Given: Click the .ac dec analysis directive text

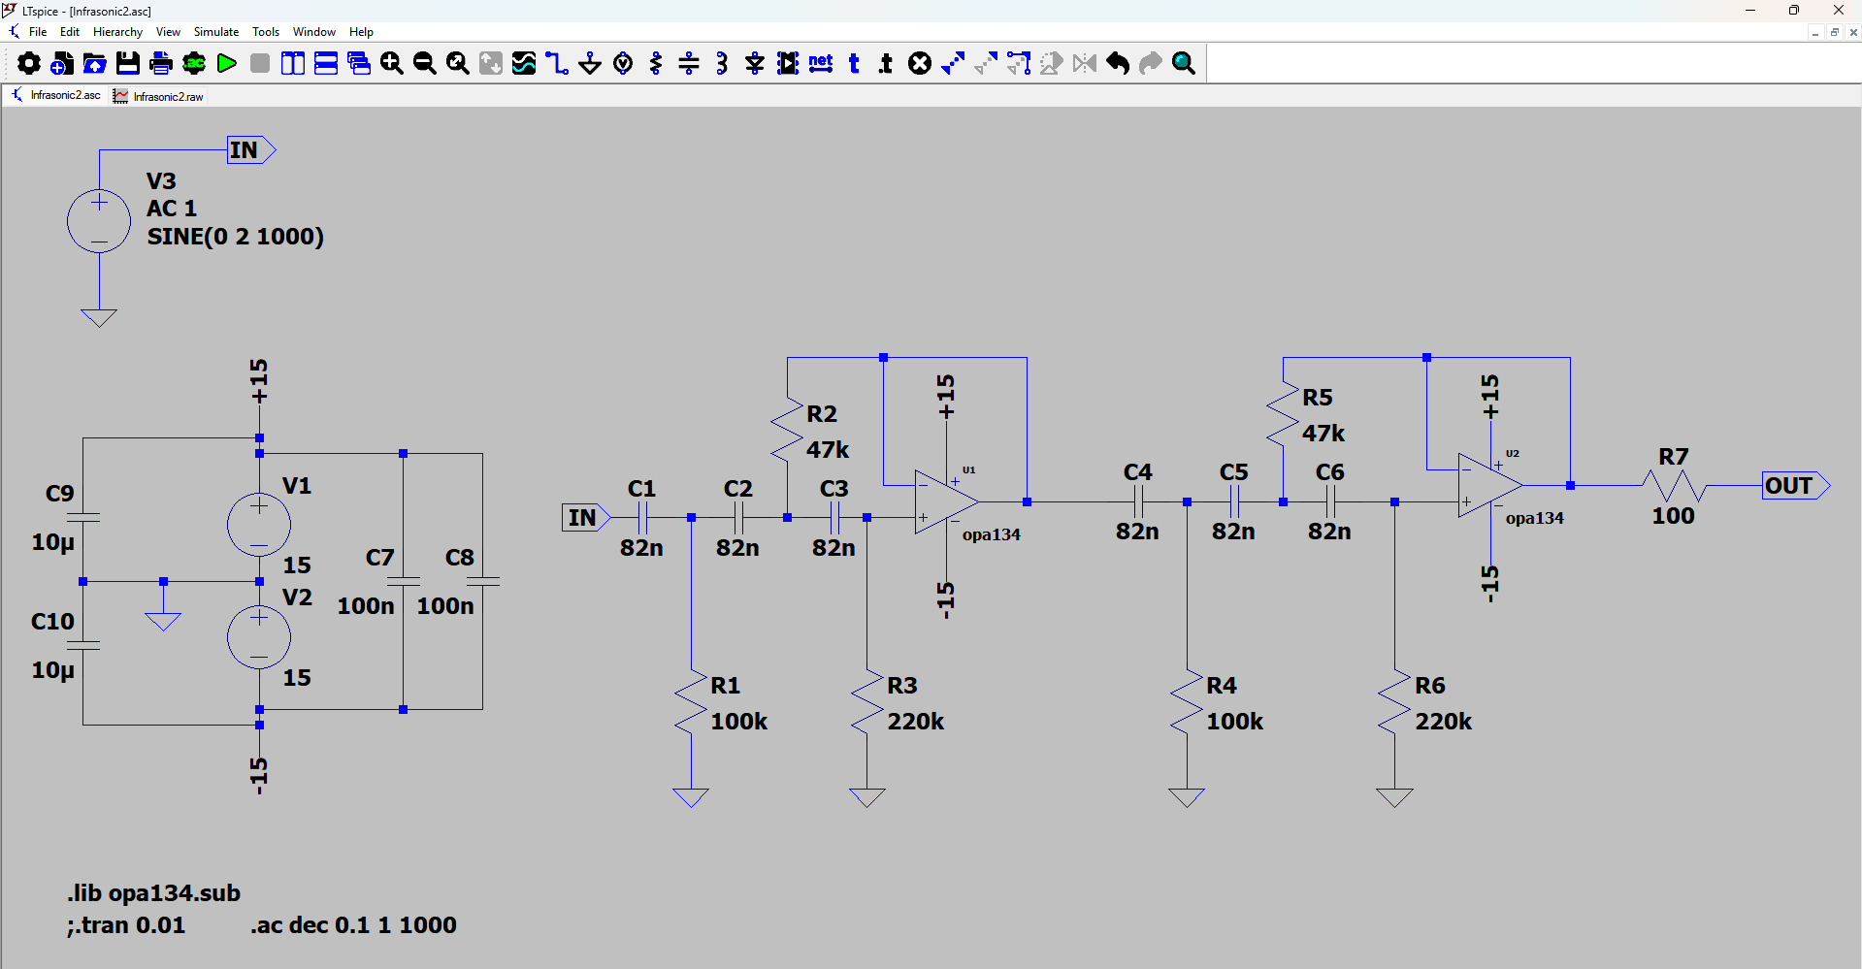Looking at the screenshot, I should pos(353,925).
